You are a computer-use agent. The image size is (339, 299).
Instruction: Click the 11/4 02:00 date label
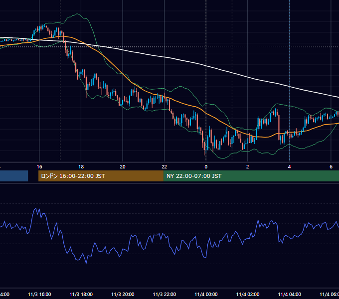(248, 295)
